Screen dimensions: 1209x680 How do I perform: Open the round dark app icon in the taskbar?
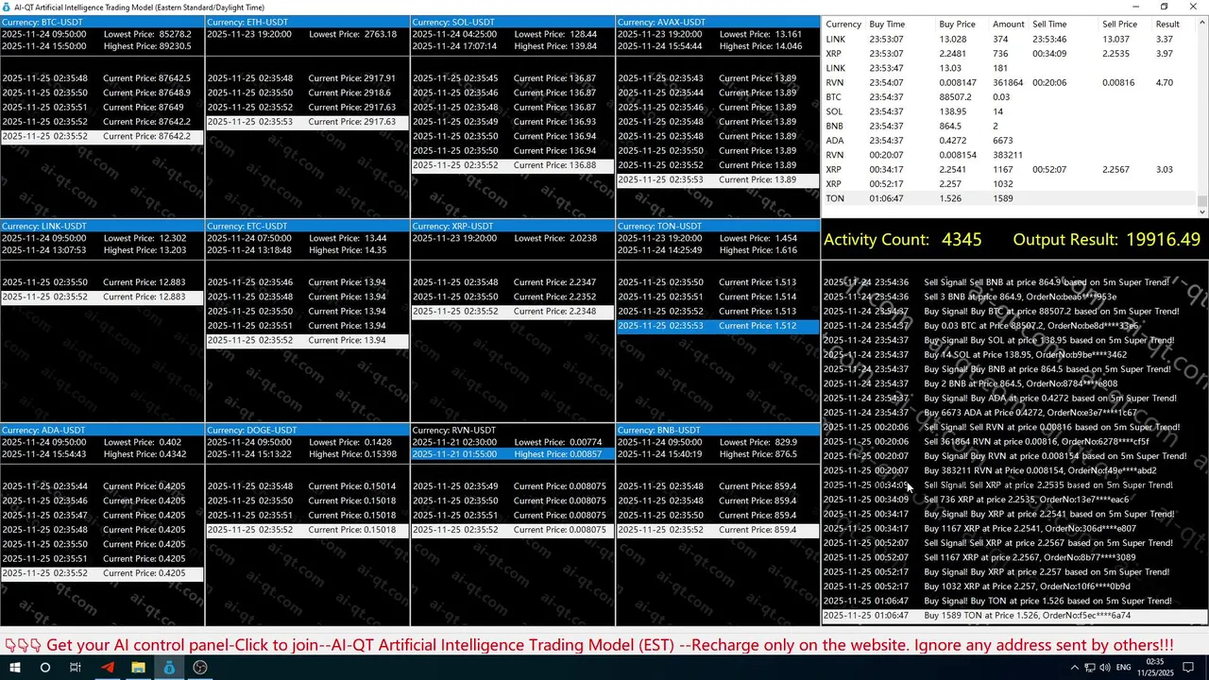(200, 668)
